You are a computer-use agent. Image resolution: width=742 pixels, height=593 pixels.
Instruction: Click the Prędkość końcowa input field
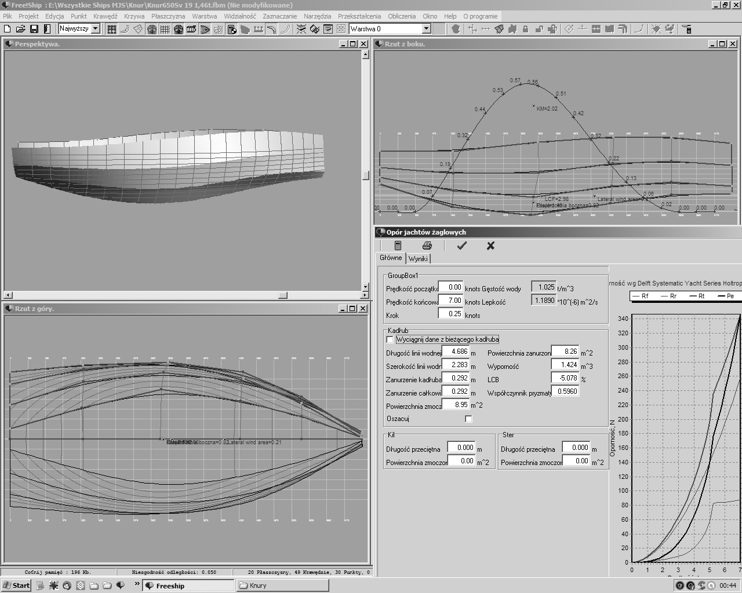coord(450,301)
